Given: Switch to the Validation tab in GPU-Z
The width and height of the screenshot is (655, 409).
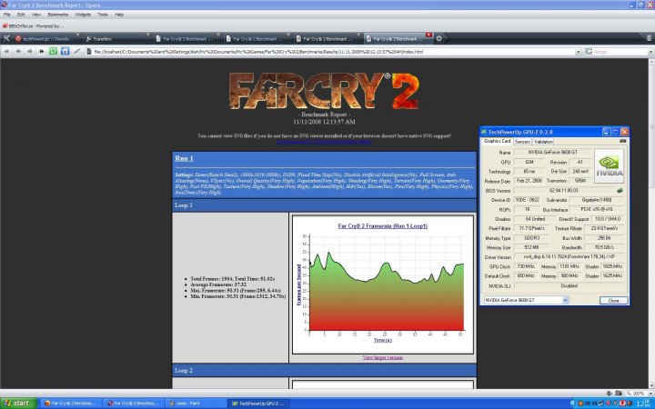Looking at the screenshot, I should click(x=543, y=142).
